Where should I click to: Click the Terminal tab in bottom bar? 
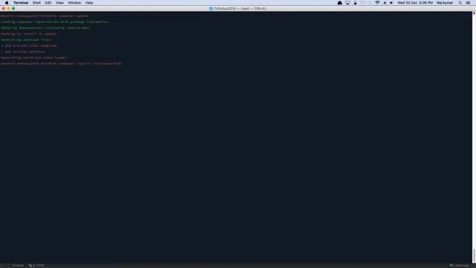click(16, 265)
